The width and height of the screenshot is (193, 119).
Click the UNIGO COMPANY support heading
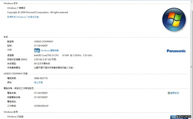point(15,74)
